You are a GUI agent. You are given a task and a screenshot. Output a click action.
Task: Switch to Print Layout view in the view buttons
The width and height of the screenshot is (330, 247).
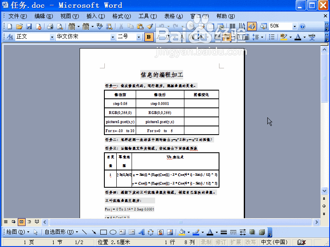pyautogui.click(x=21, y=221)
